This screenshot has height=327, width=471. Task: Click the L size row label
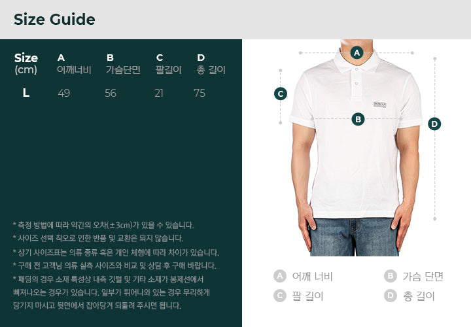(26, 93)
